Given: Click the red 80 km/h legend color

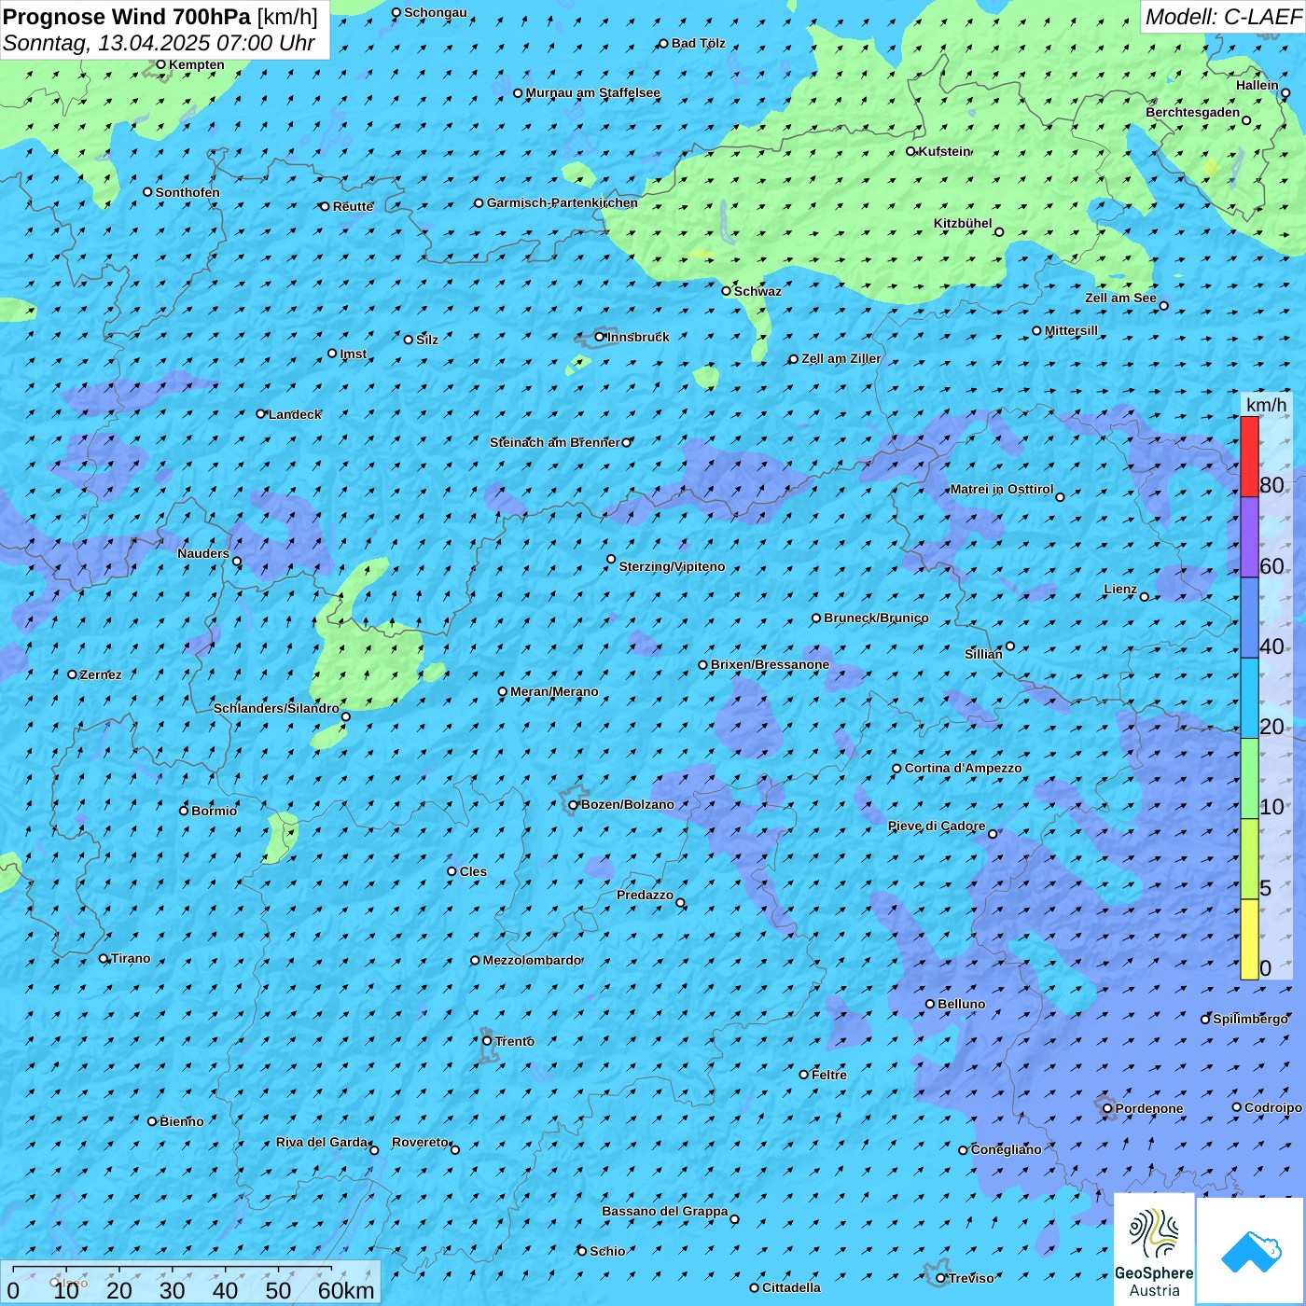Looking at the screenshot, I should (1249, 456).
